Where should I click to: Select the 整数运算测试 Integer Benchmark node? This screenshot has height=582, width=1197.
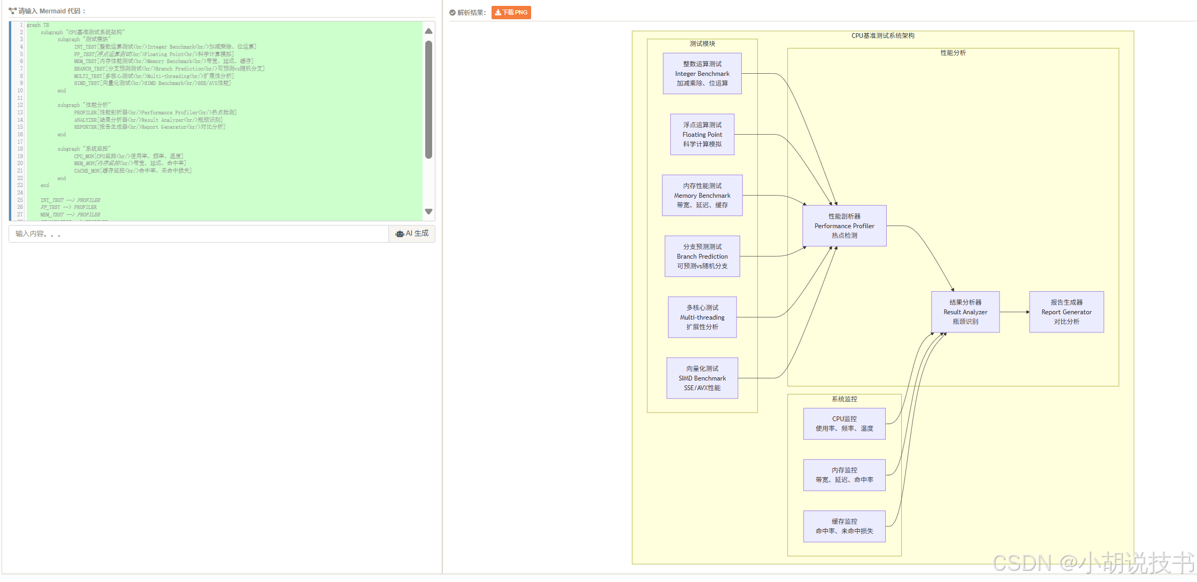pos(702,73)
